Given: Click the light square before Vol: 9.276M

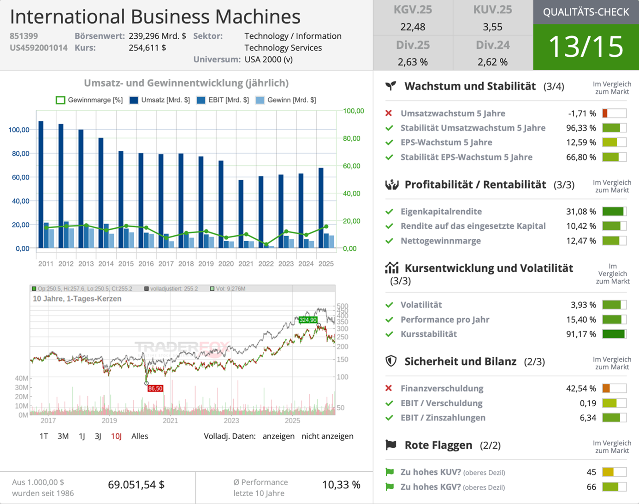Looking at the screenshot, I should coord(212,289).
